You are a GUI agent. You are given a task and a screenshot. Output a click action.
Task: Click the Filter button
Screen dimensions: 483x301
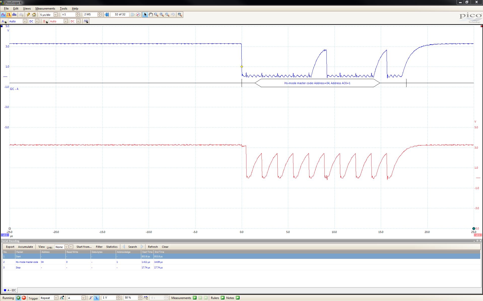tap(99, 247)
